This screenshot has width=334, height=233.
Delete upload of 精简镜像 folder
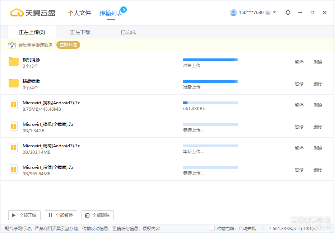coord(318,84)
